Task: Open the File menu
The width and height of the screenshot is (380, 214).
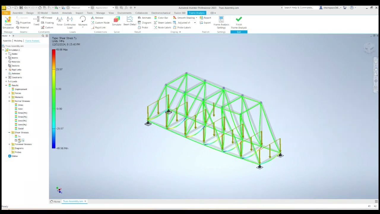Action: (x=6, y=13)
